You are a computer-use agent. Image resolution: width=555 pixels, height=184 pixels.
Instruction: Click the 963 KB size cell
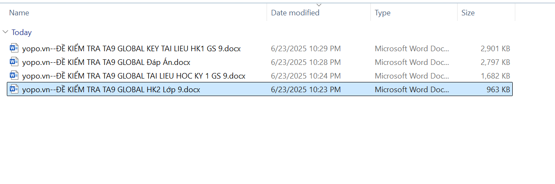498,90
